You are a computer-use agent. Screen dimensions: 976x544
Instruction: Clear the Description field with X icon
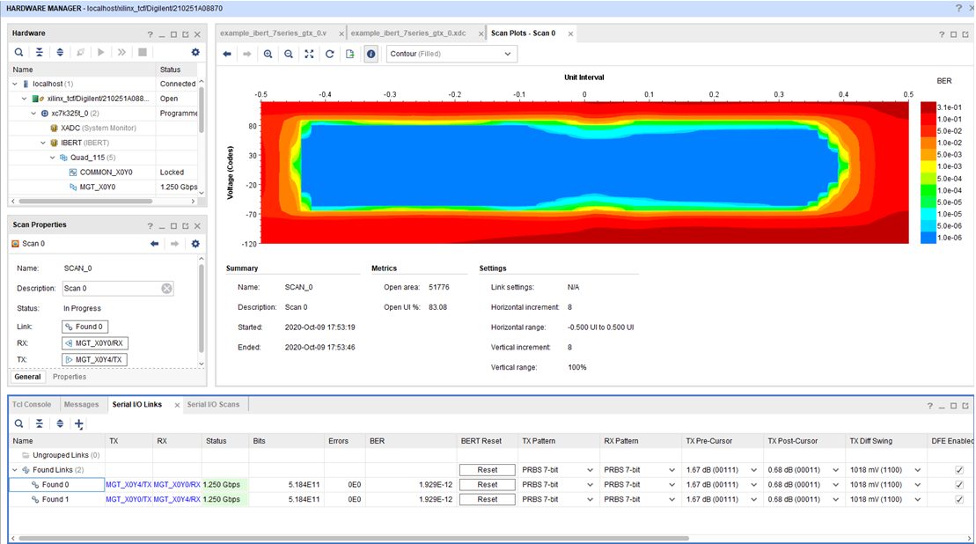[x=167, y=288]
